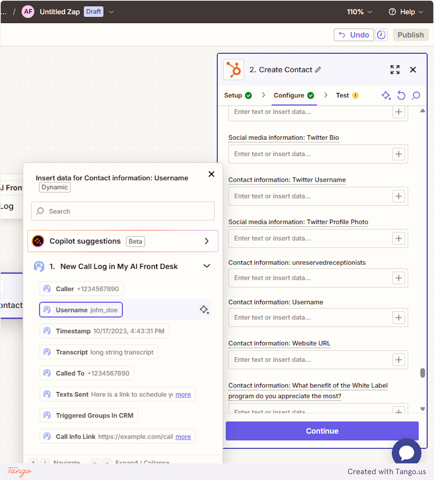Click the Beta badge next to Copilot suggestions
Viewport: 434px width, 480px height.
click(x=136, y=242)
